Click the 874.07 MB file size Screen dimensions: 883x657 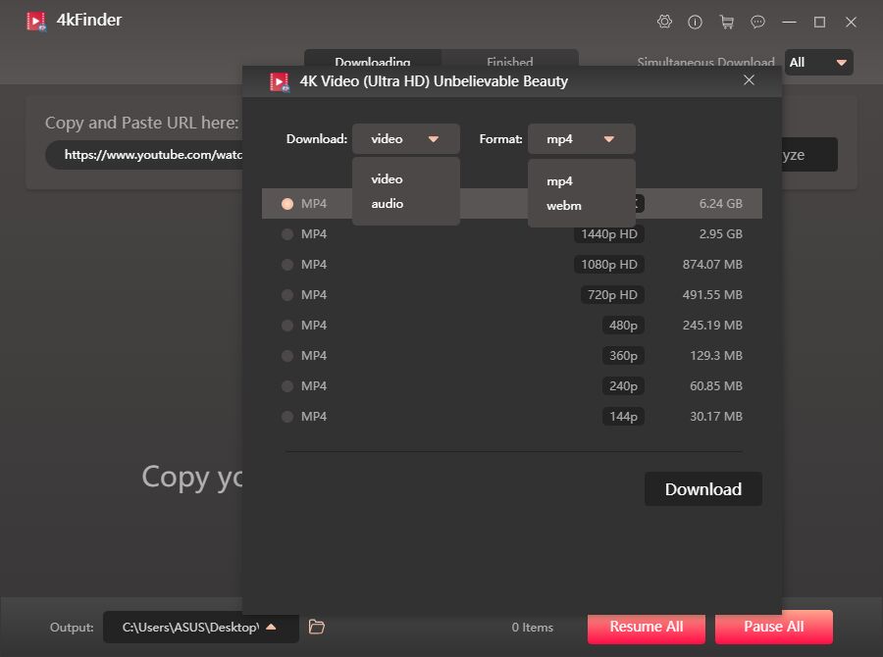coord(712,265)
